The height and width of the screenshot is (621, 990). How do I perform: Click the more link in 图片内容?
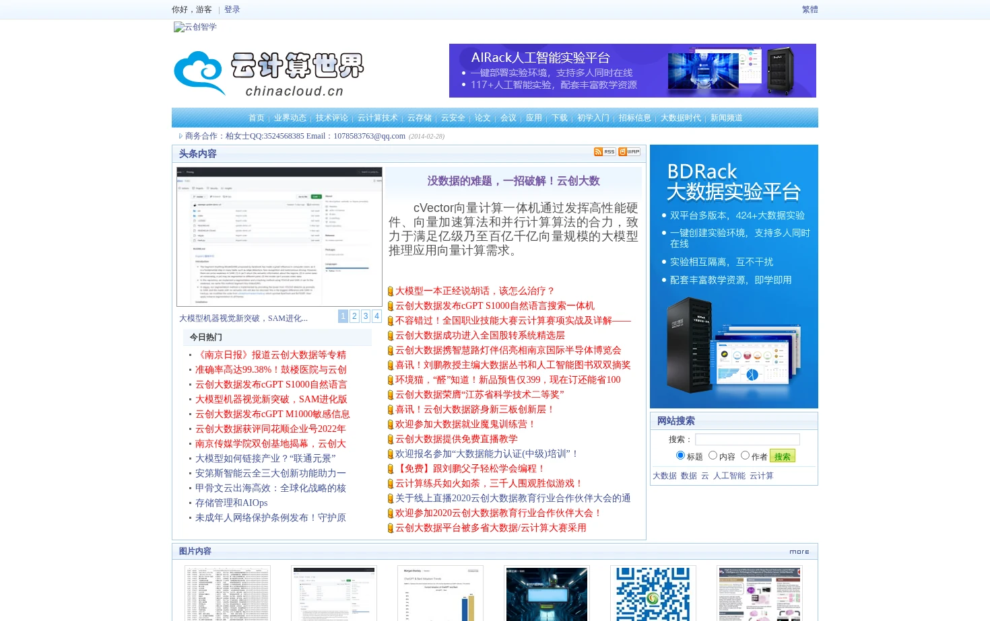(x=799, y=552)
